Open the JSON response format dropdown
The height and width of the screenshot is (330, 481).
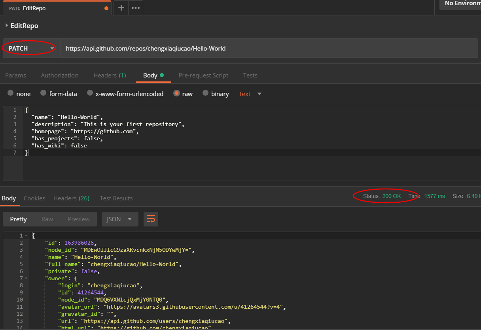[x=120, y=219]
